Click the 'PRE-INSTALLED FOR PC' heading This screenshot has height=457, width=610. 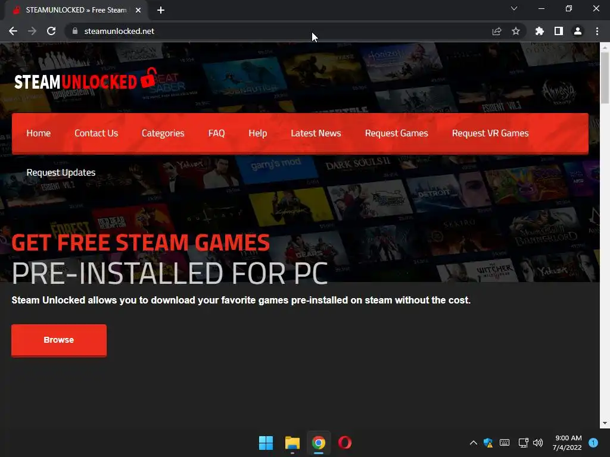[170, 274]
